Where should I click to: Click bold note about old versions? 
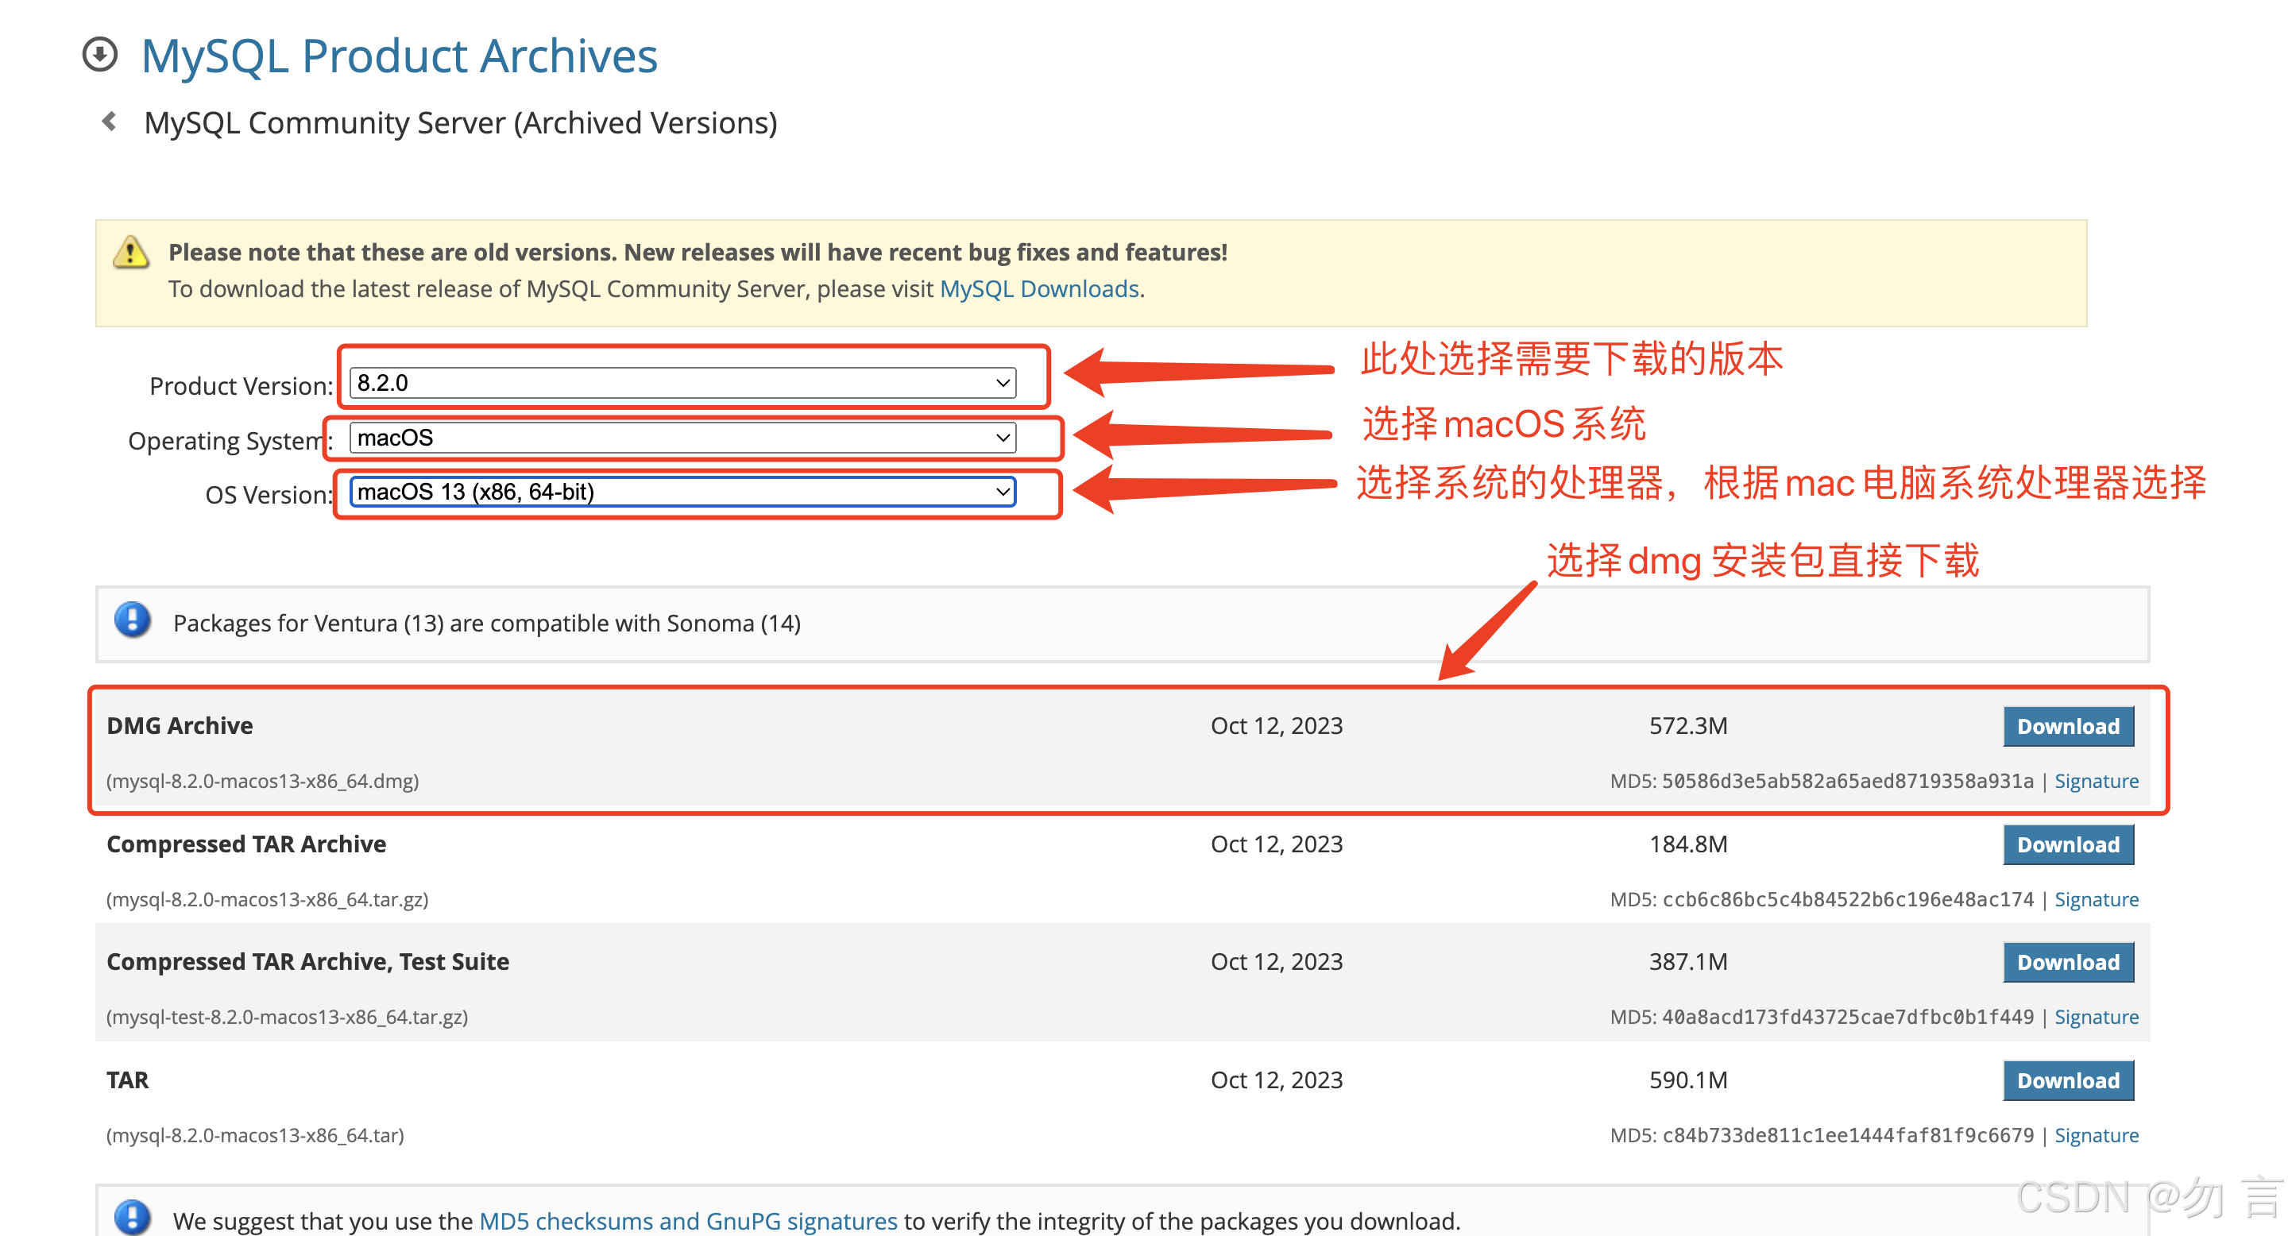[x=698, y=252]
